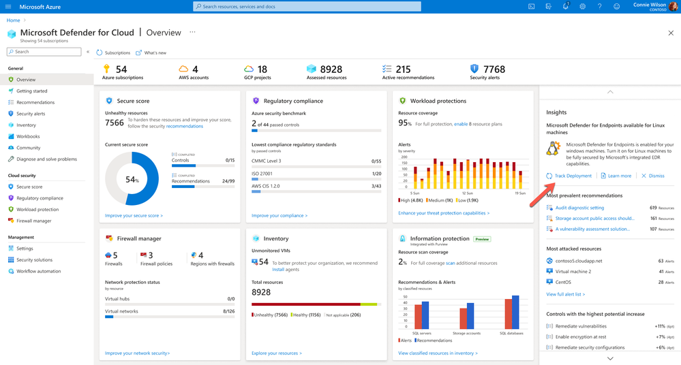Open the Improve your compliance link

(279, 216)
